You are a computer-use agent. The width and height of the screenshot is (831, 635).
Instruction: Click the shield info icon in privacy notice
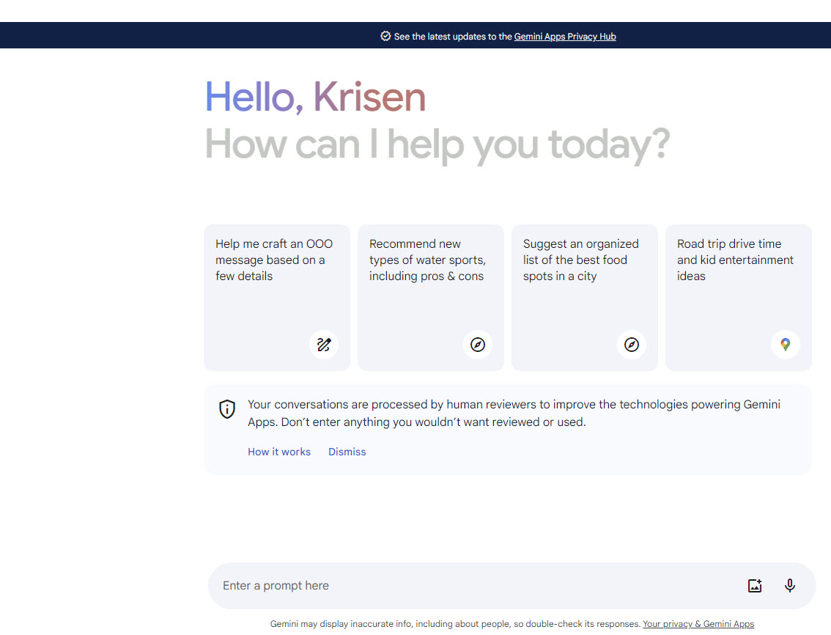[227, 409]
